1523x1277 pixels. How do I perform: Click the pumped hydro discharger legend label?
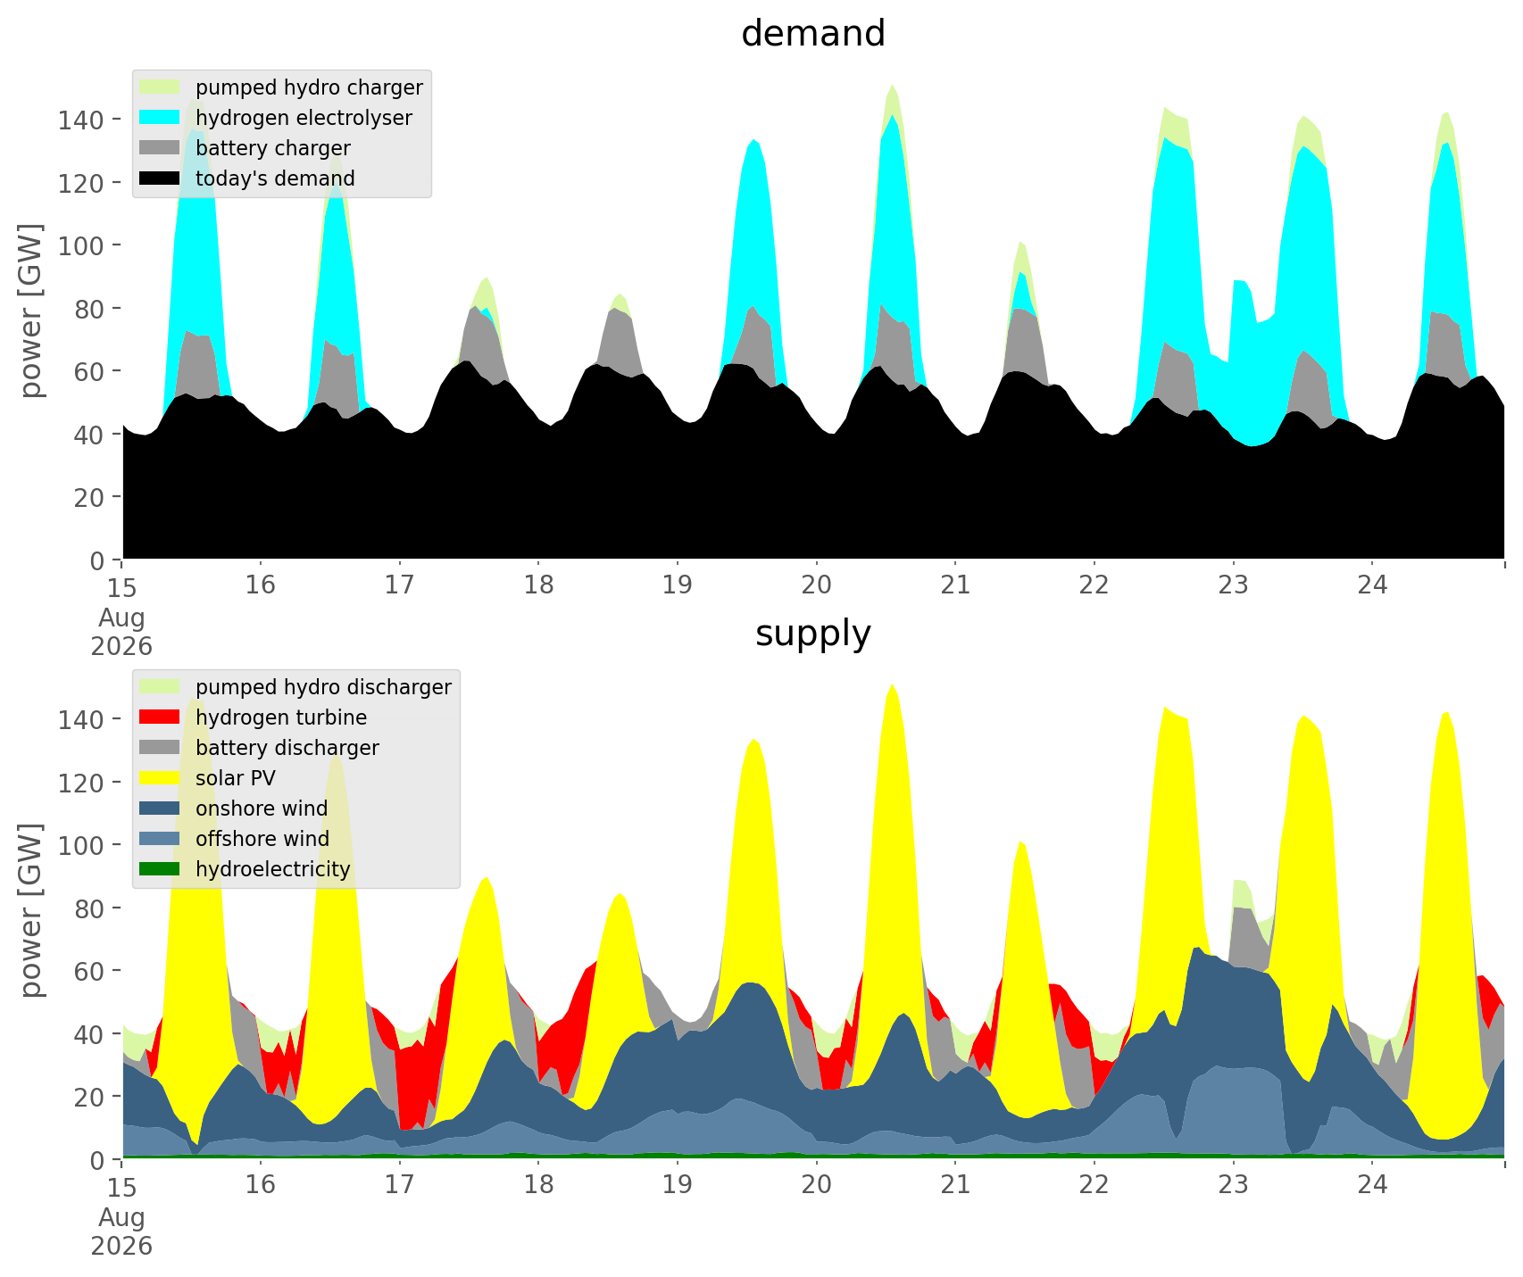[x=323, y=687]
